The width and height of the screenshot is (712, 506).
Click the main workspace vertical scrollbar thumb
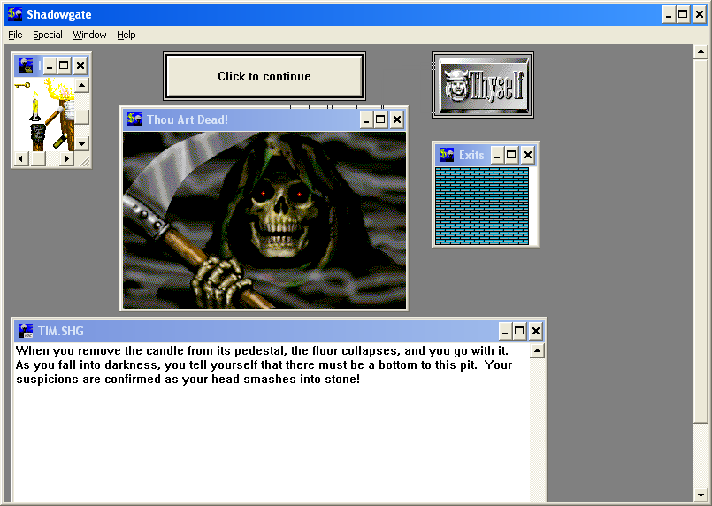coord(701,241)
